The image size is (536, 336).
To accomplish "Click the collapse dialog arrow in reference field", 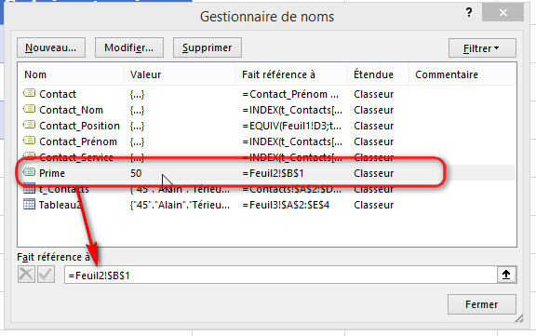I will pyautogui.click(x=506, y=275).
